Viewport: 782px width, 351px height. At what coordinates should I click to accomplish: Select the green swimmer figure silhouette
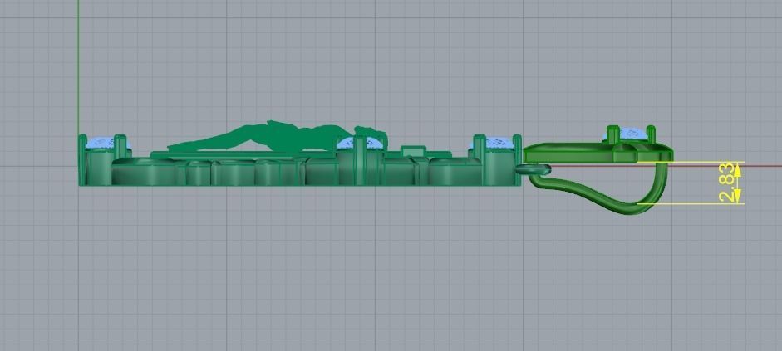coord(278,136)
